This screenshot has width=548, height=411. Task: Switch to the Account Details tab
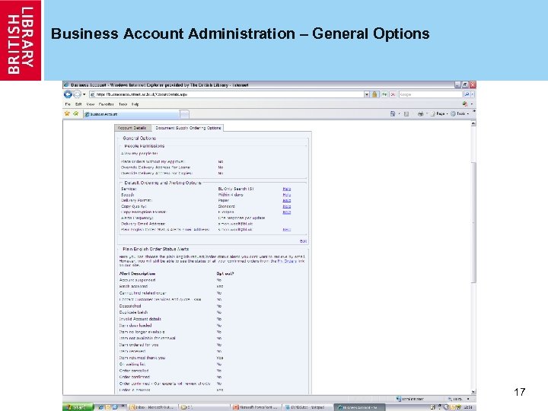point(132,128)
